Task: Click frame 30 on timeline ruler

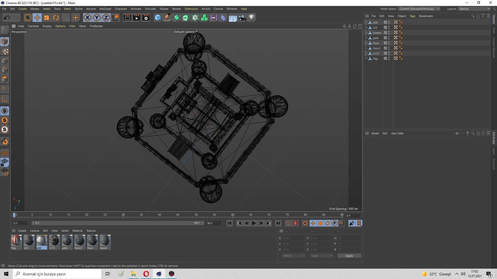Action: click(x=123, y=215)
